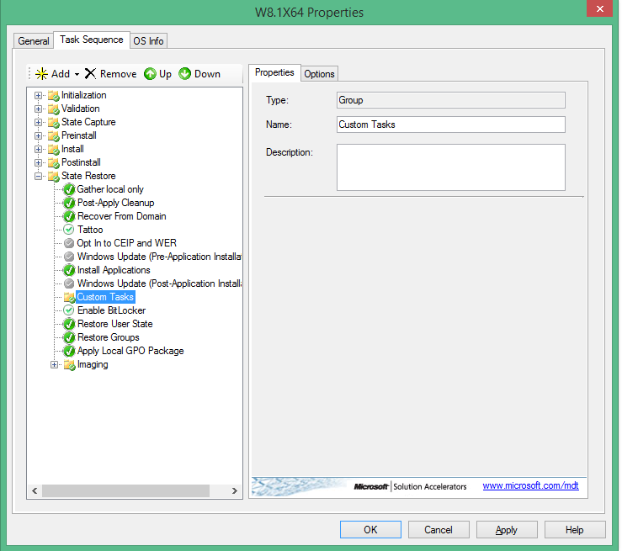
Task: Select the Restore User State step
Action: (114, 324)
